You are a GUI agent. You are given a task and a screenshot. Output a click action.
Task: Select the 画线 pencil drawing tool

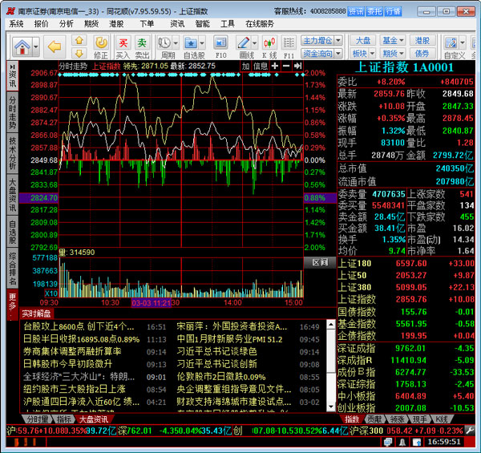point(244,42)
